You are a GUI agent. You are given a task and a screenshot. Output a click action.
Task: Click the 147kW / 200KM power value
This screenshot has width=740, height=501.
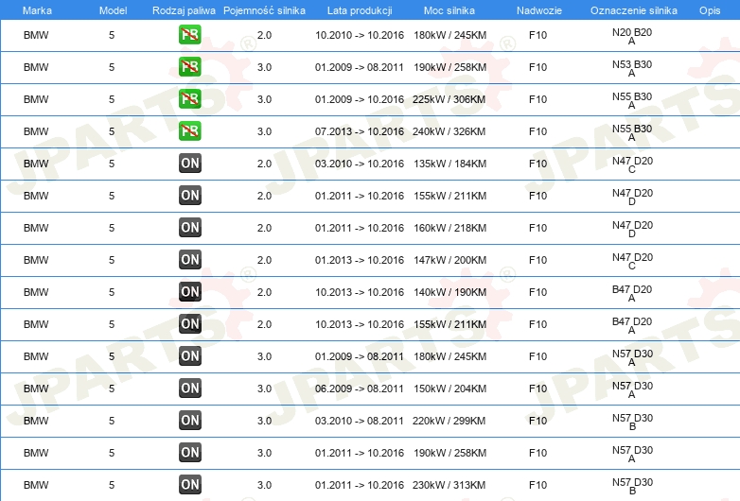point(449,260)
